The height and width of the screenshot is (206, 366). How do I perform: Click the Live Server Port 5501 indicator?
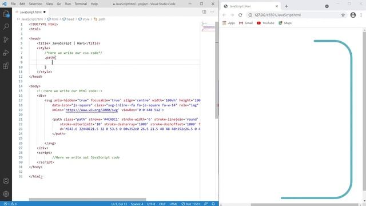click(x=190, y=204)
